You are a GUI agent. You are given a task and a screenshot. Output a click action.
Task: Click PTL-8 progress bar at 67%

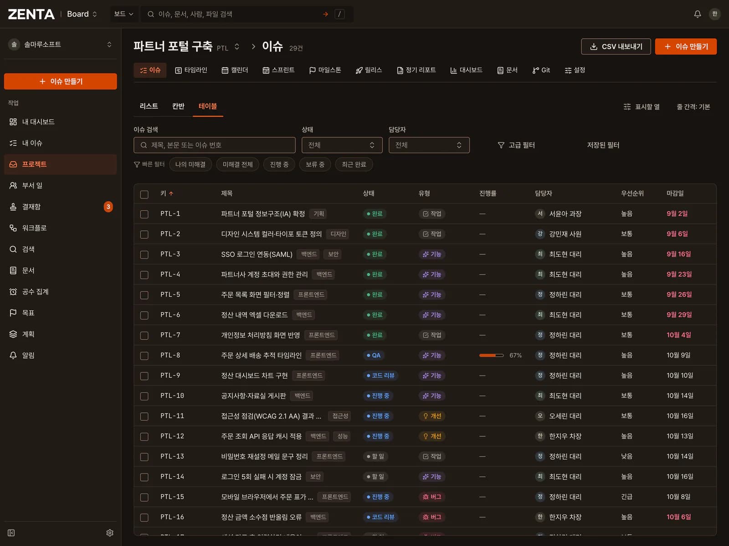(x=491, y=355)
